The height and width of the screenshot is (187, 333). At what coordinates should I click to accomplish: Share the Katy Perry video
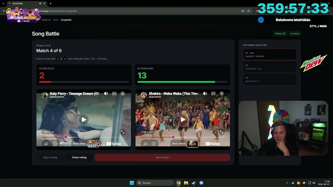[x=46, y=144]
